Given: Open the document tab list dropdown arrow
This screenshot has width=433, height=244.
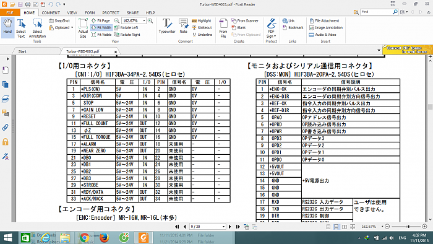Looking at the screenshot, I should [379, 50].
